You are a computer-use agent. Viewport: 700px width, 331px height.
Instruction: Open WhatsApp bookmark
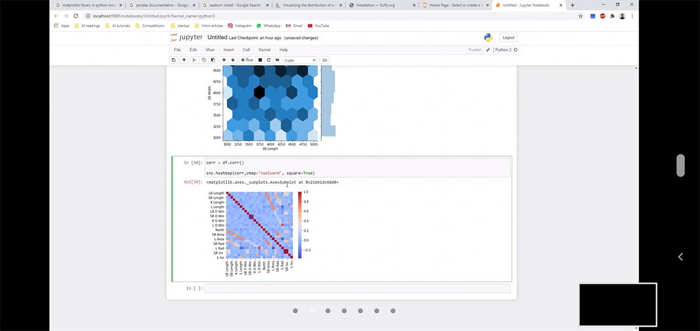pos(268,26)
